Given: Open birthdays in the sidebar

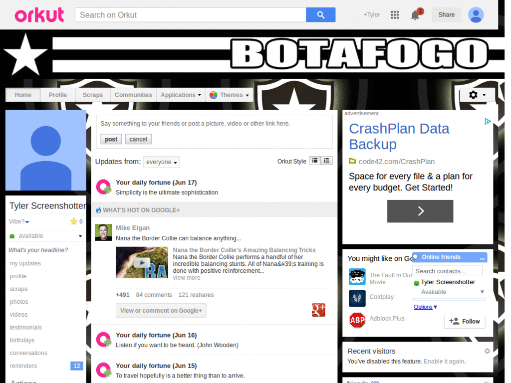Looking at the screenshot, I should (x=22, y=340).
